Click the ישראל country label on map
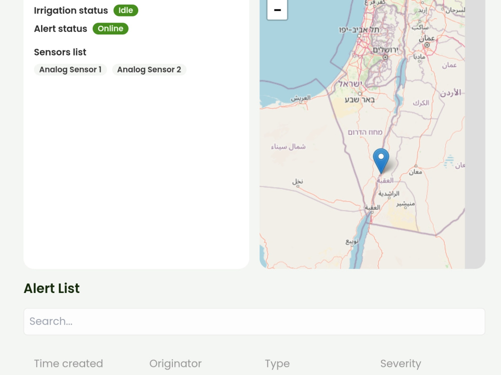Screen dimensions: 501x375 [x=350, y=84]
